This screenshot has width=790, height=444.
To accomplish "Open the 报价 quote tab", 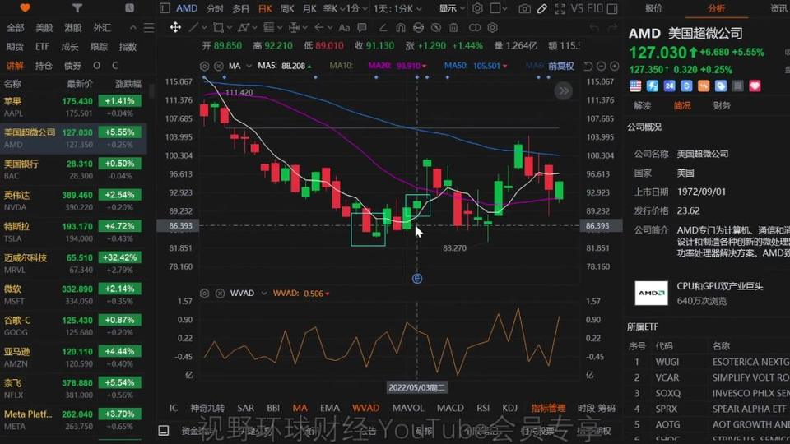I will pyautogui.click(x=653, y=8).
